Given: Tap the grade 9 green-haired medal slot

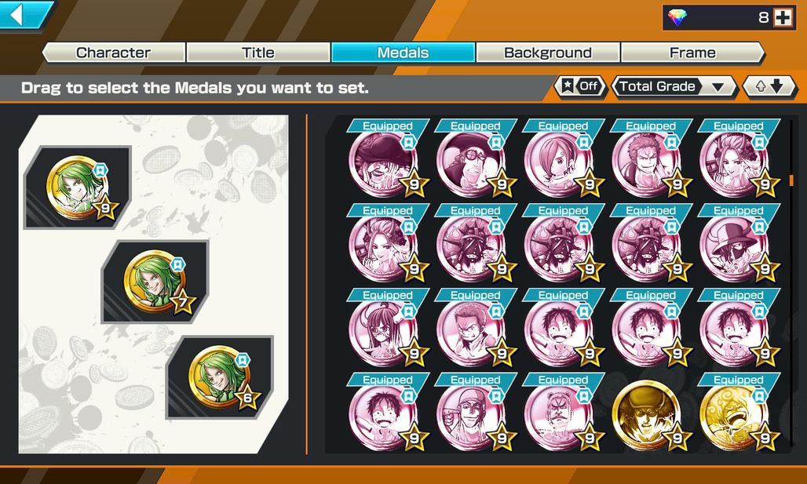Looking at the screenshot, I should pos(78,187).
